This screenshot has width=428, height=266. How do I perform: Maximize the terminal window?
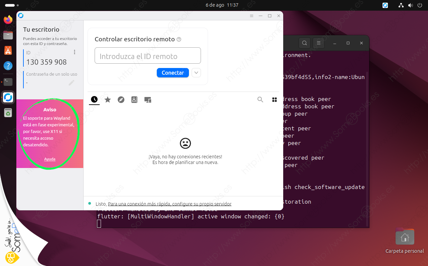coord(348,43)
